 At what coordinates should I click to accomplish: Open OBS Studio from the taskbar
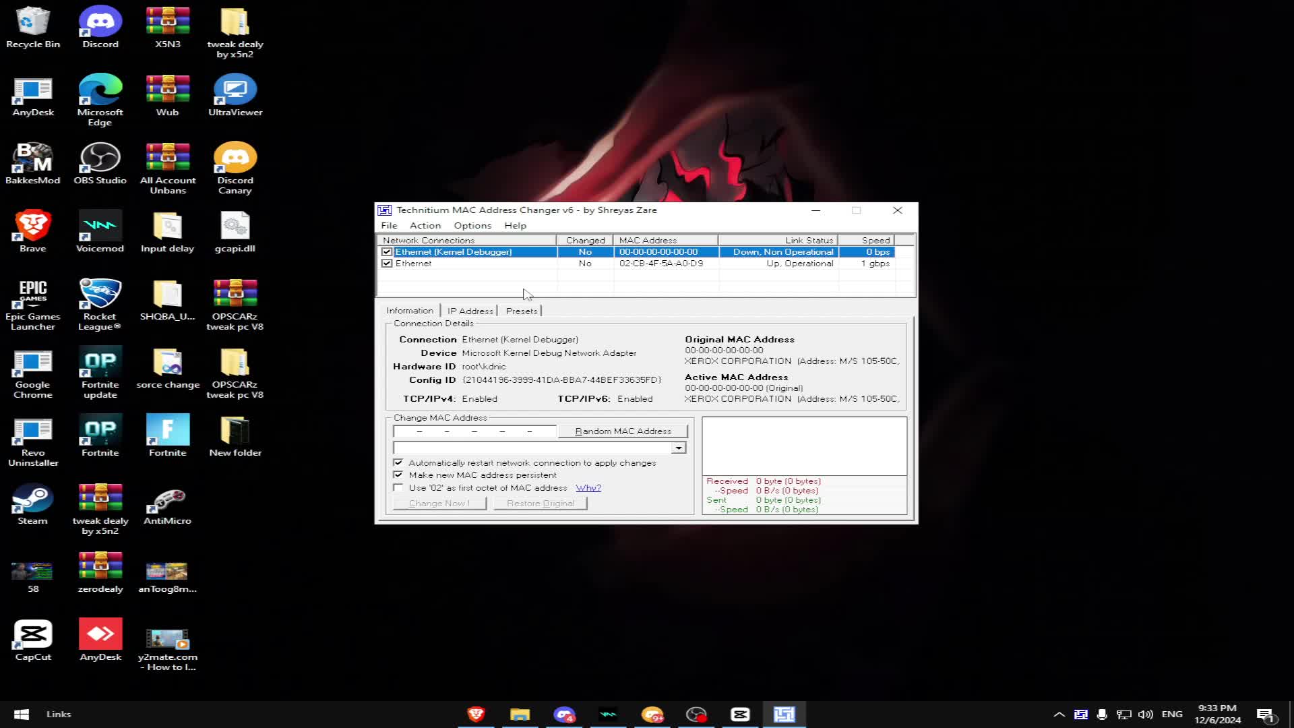[696, 714]
